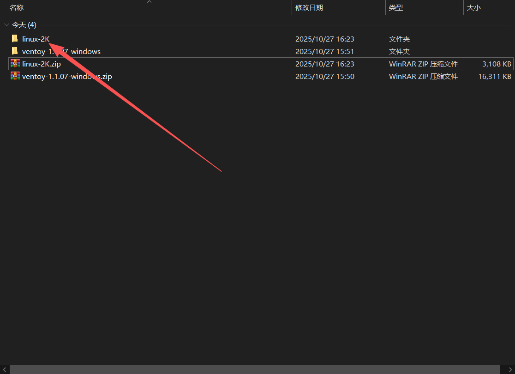Click the 16,311 KB size cell

[x=494, y=76]
